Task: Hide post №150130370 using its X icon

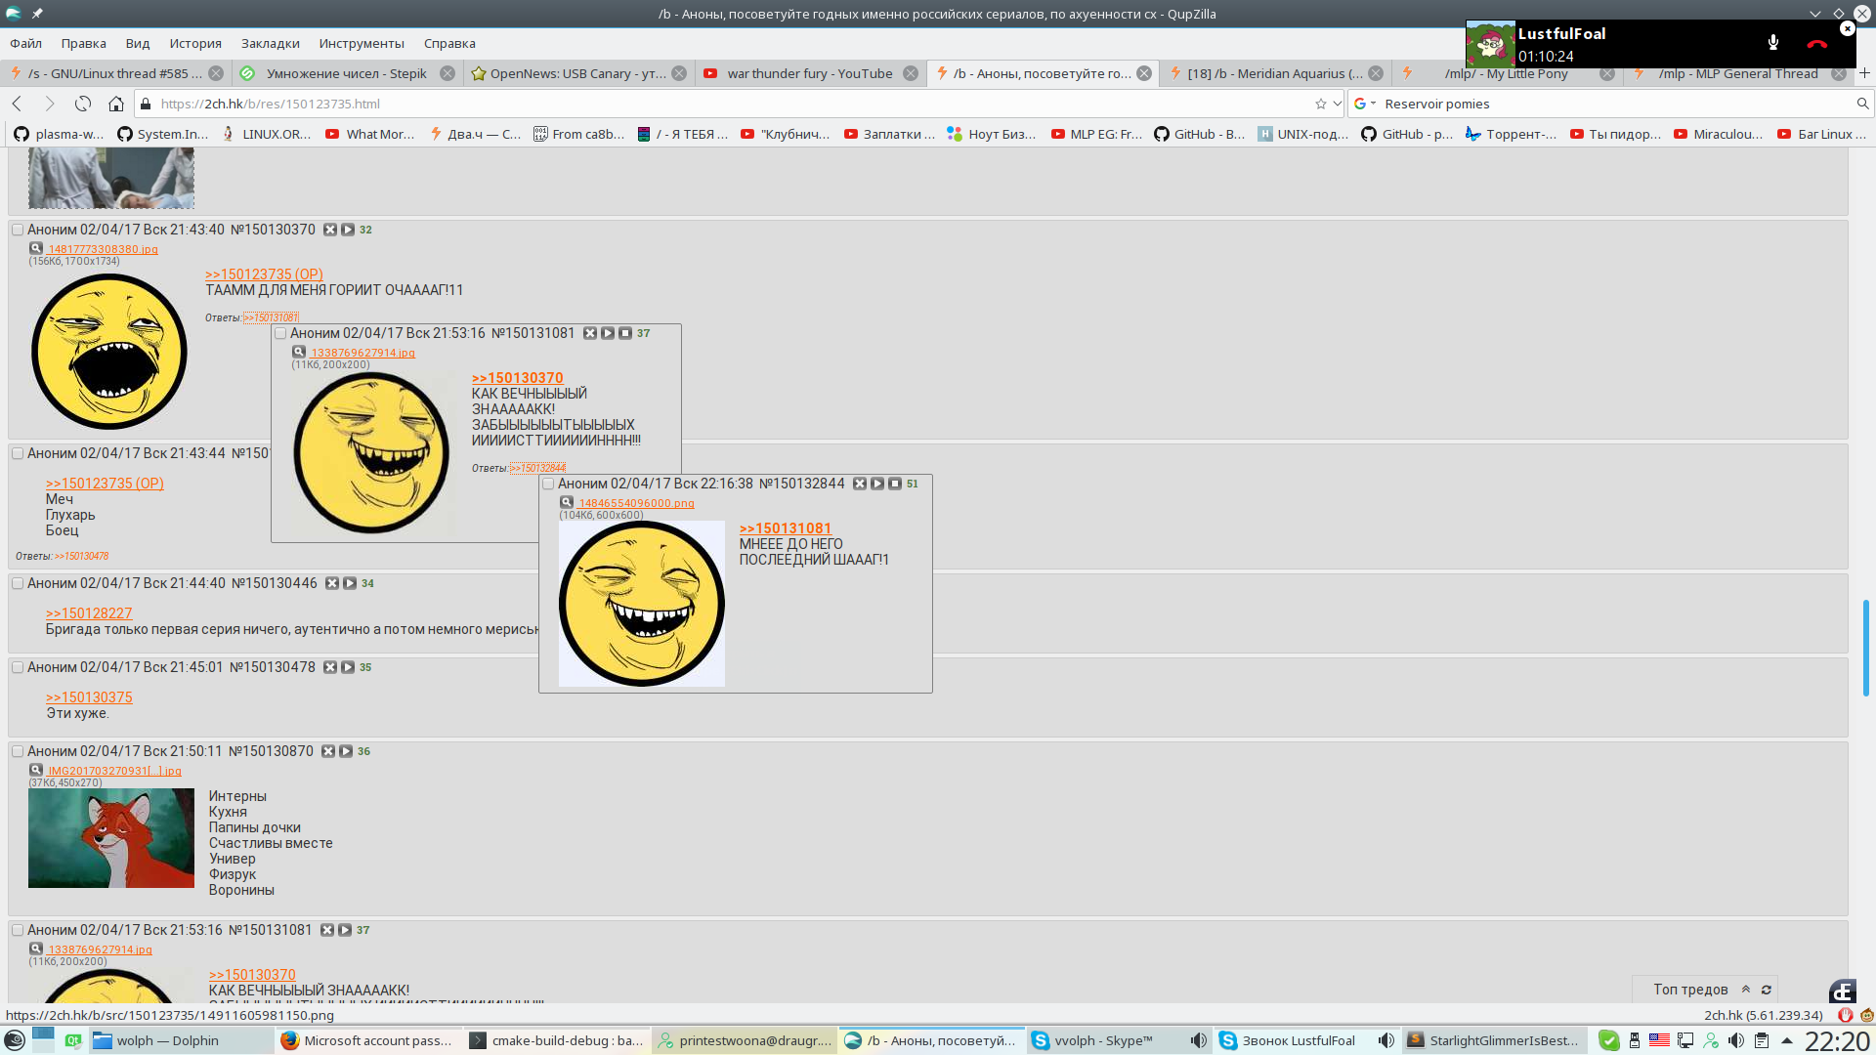Action: point(330,230)
